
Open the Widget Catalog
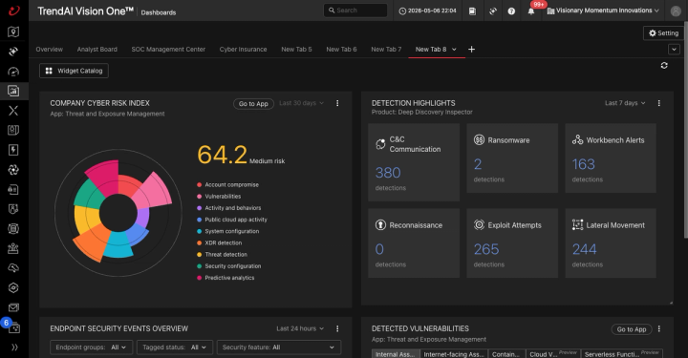pyautogui.click(x=74, y=71)
